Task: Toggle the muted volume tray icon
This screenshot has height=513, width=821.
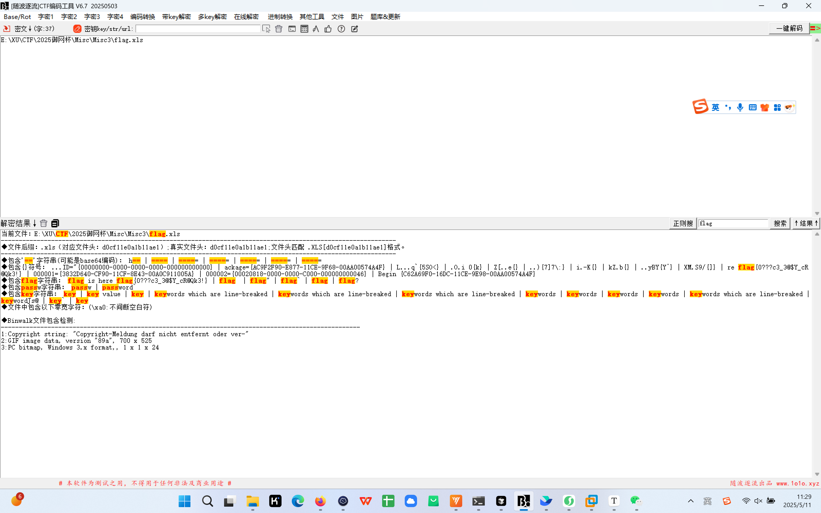Action: pos(758,501)
